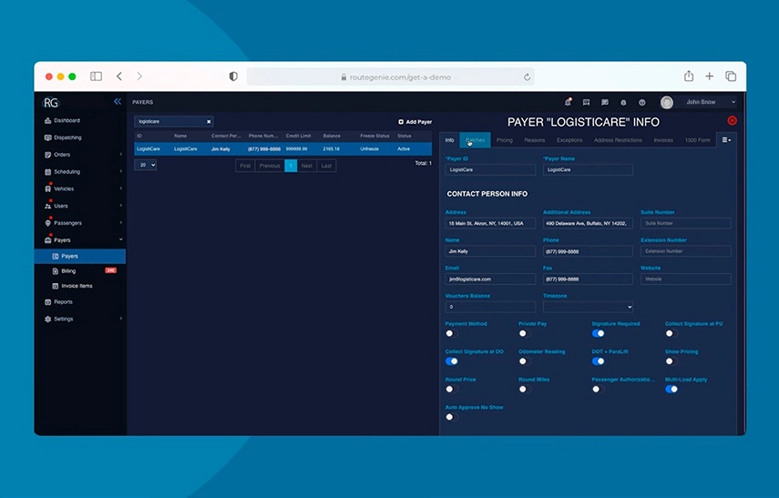Screen dimensions: 779x498
Task: Show browser tab overview icon
Action: tap(731, 76)
